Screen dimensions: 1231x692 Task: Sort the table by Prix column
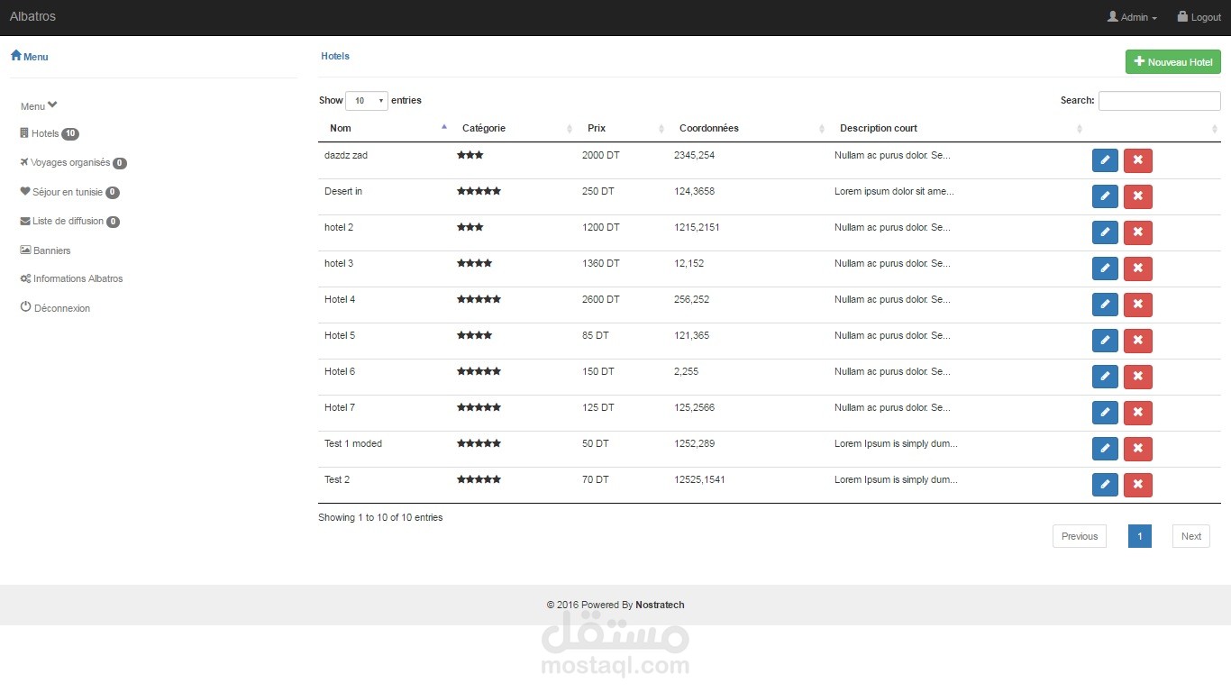point(597,128)
